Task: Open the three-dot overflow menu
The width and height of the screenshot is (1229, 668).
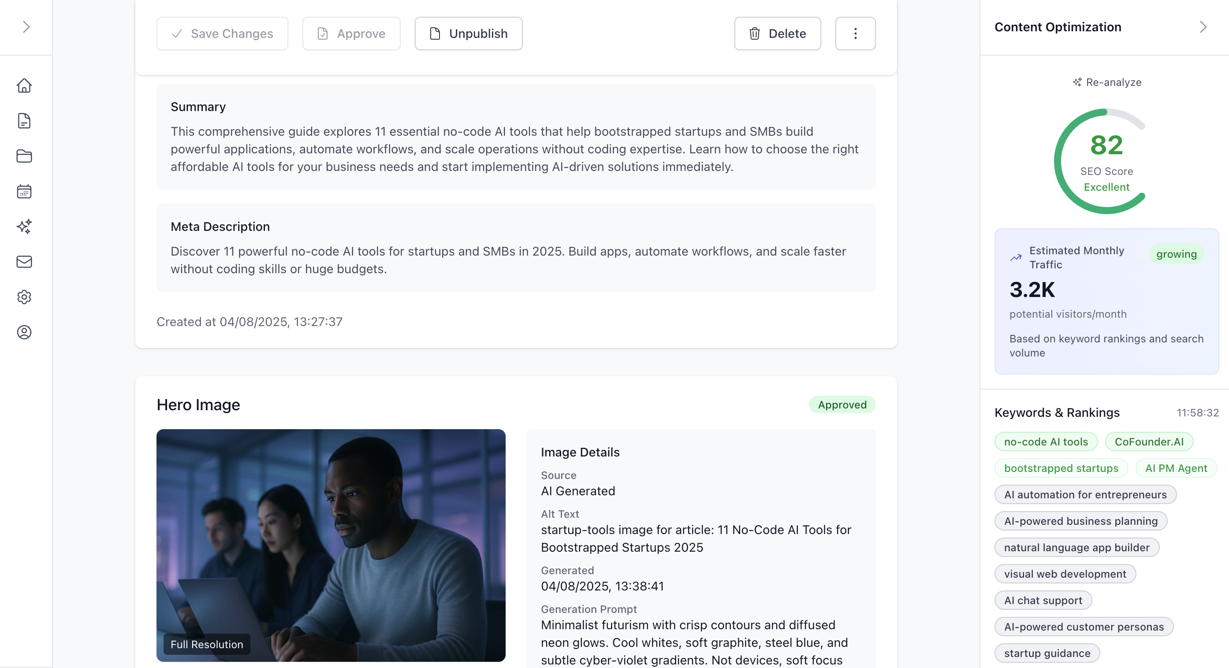Action: point(855,33)
